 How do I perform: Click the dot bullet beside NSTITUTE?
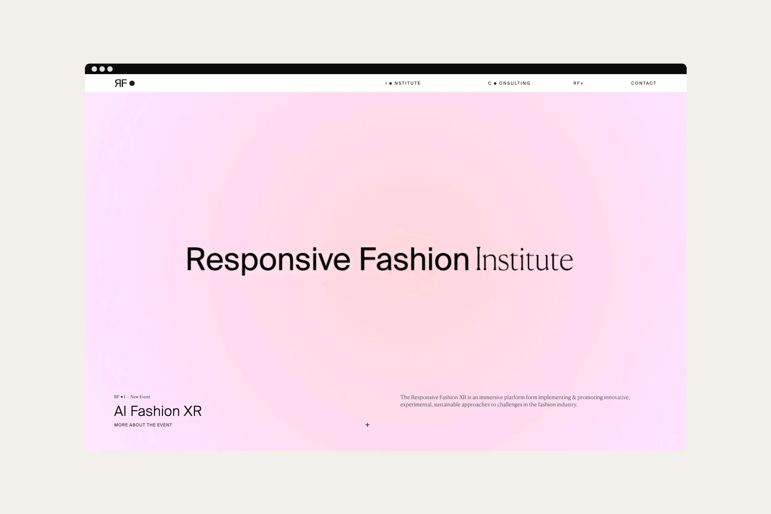pos(390,83)
